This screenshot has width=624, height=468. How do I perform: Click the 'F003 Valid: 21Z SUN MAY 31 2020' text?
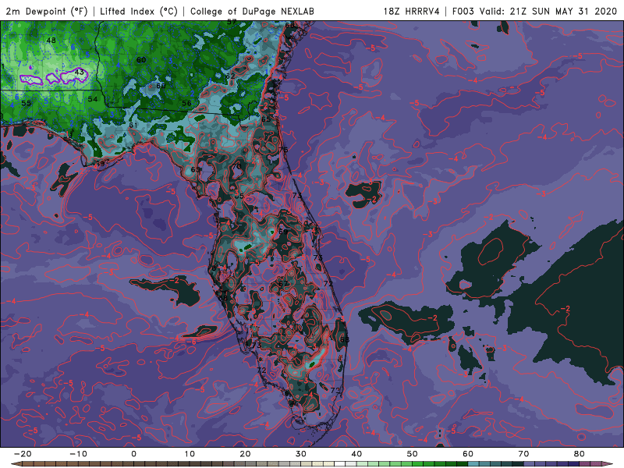(x=534, y=12)
